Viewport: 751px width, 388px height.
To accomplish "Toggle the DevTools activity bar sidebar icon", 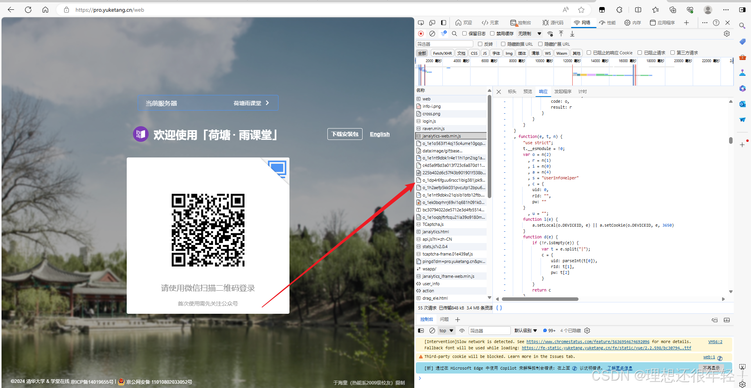I will [444, 23].
